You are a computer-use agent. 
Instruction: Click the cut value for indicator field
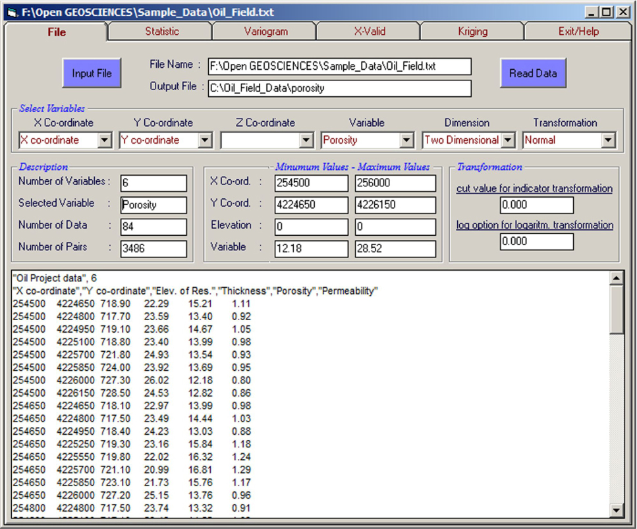pyautogui.click(x=536, y=206)
